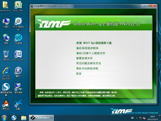
Task: Select 备份系统驱动程序 menu entry
Action: (x=87, y=48)
